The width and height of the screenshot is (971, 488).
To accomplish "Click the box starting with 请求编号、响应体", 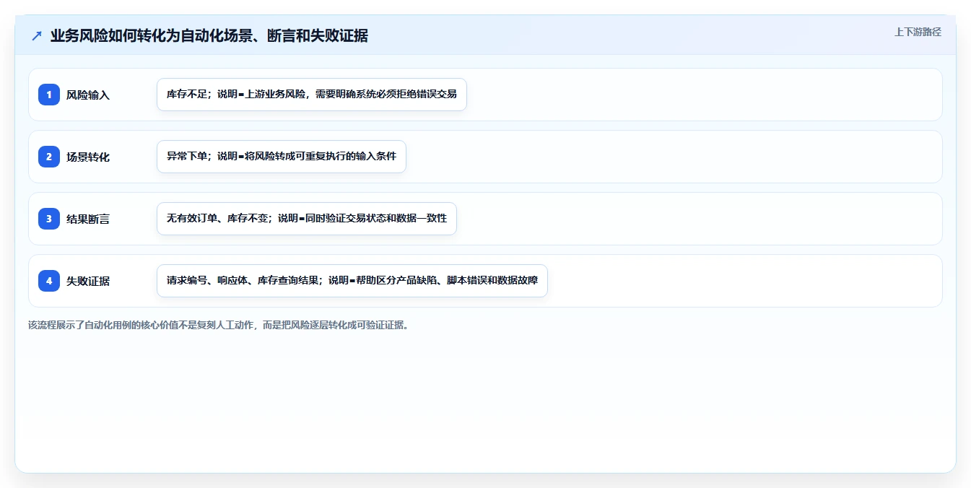I will (x=352, y=281).
